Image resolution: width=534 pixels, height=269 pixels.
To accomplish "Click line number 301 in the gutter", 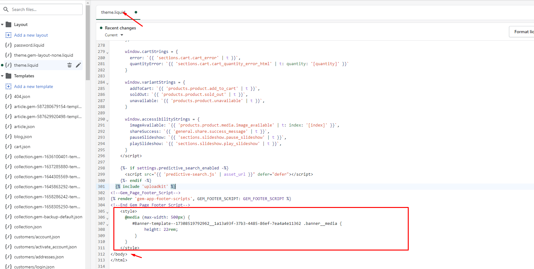I will [101, 187].
